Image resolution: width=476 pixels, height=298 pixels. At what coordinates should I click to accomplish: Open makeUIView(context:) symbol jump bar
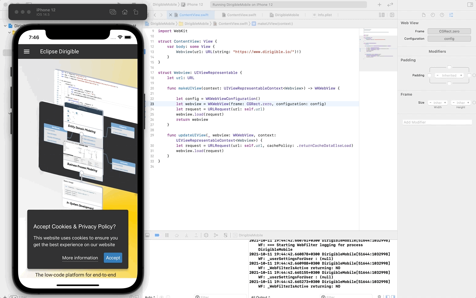pyautogui.click(x=272, y=24)
